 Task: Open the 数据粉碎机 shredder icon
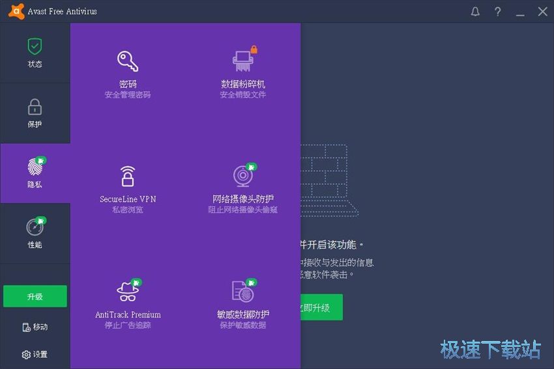244,60
